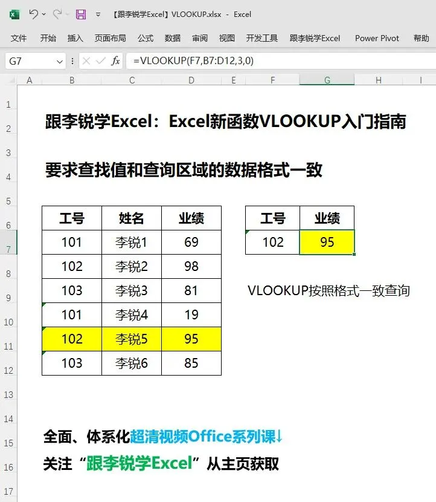Image resolution: width=436 pixels, height=502 pixels.
Task: Select the cell with value 85
Action: tap(191, 363)
